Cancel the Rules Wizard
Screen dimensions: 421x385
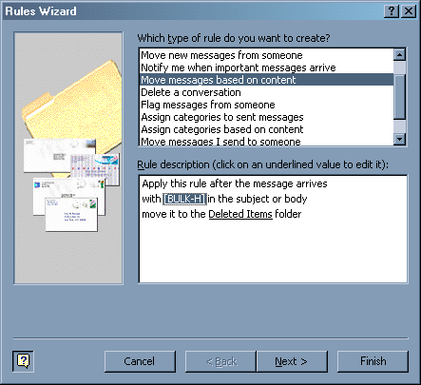pyautogui.click(x=140, y=361)
